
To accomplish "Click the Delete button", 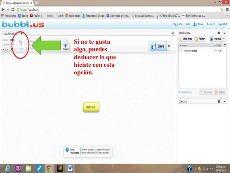I will (x=220, y=92).
